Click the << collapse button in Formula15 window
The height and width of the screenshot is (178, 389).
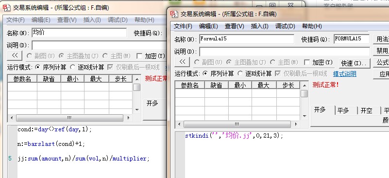click(182, 62)
